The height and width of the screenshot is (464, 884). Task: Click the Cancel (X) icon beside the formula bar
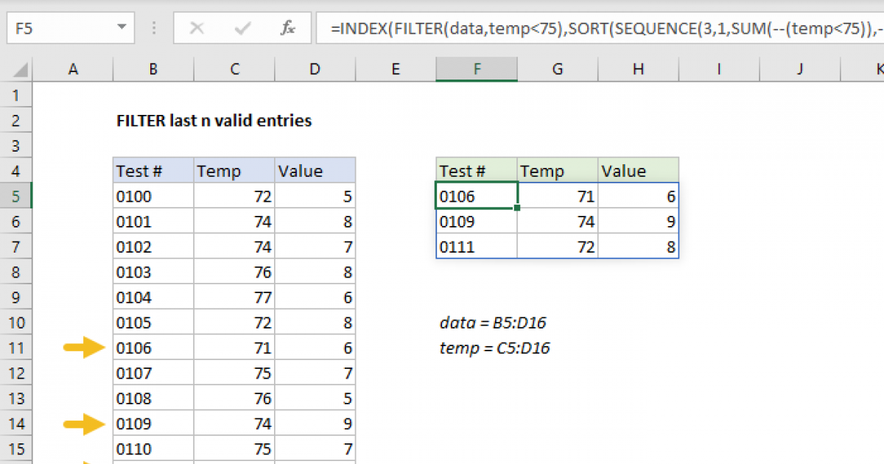pyautogui.click(x=196, y=28)
